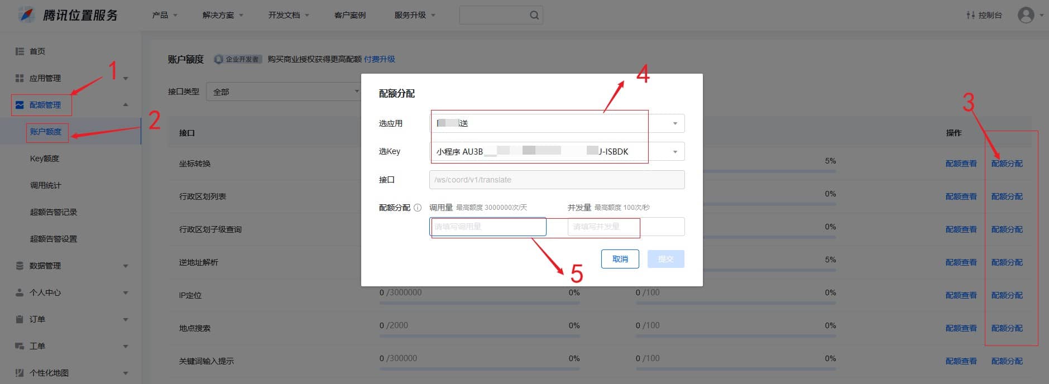Click the 首页 home sidebar icon
Viewport: 1049px width, 384px height.
(20, 51)
